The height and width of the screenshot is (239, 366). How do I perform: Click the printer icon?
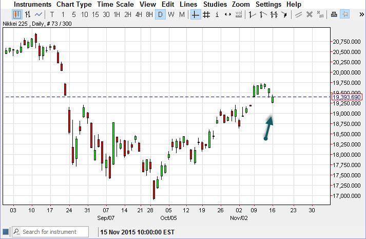(334, 14)
